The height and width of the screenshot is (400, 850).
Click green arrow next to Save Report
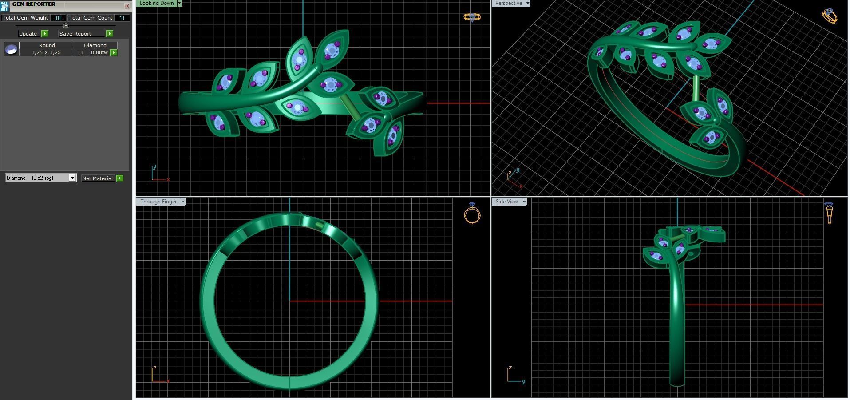110,34
